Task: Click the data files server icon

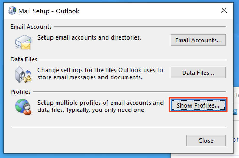Action: pyautogui.click(x=23, y=74)
